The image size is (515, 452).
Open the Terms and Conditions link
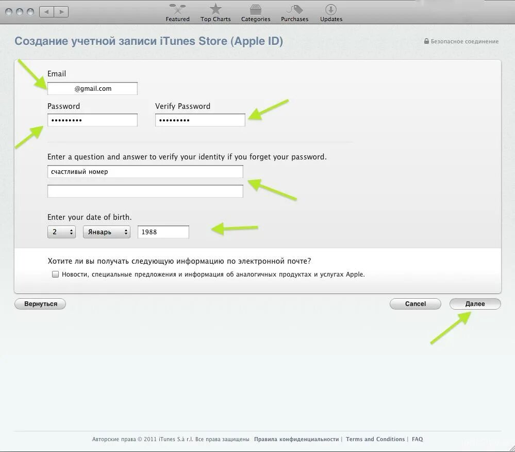[375, 439]
